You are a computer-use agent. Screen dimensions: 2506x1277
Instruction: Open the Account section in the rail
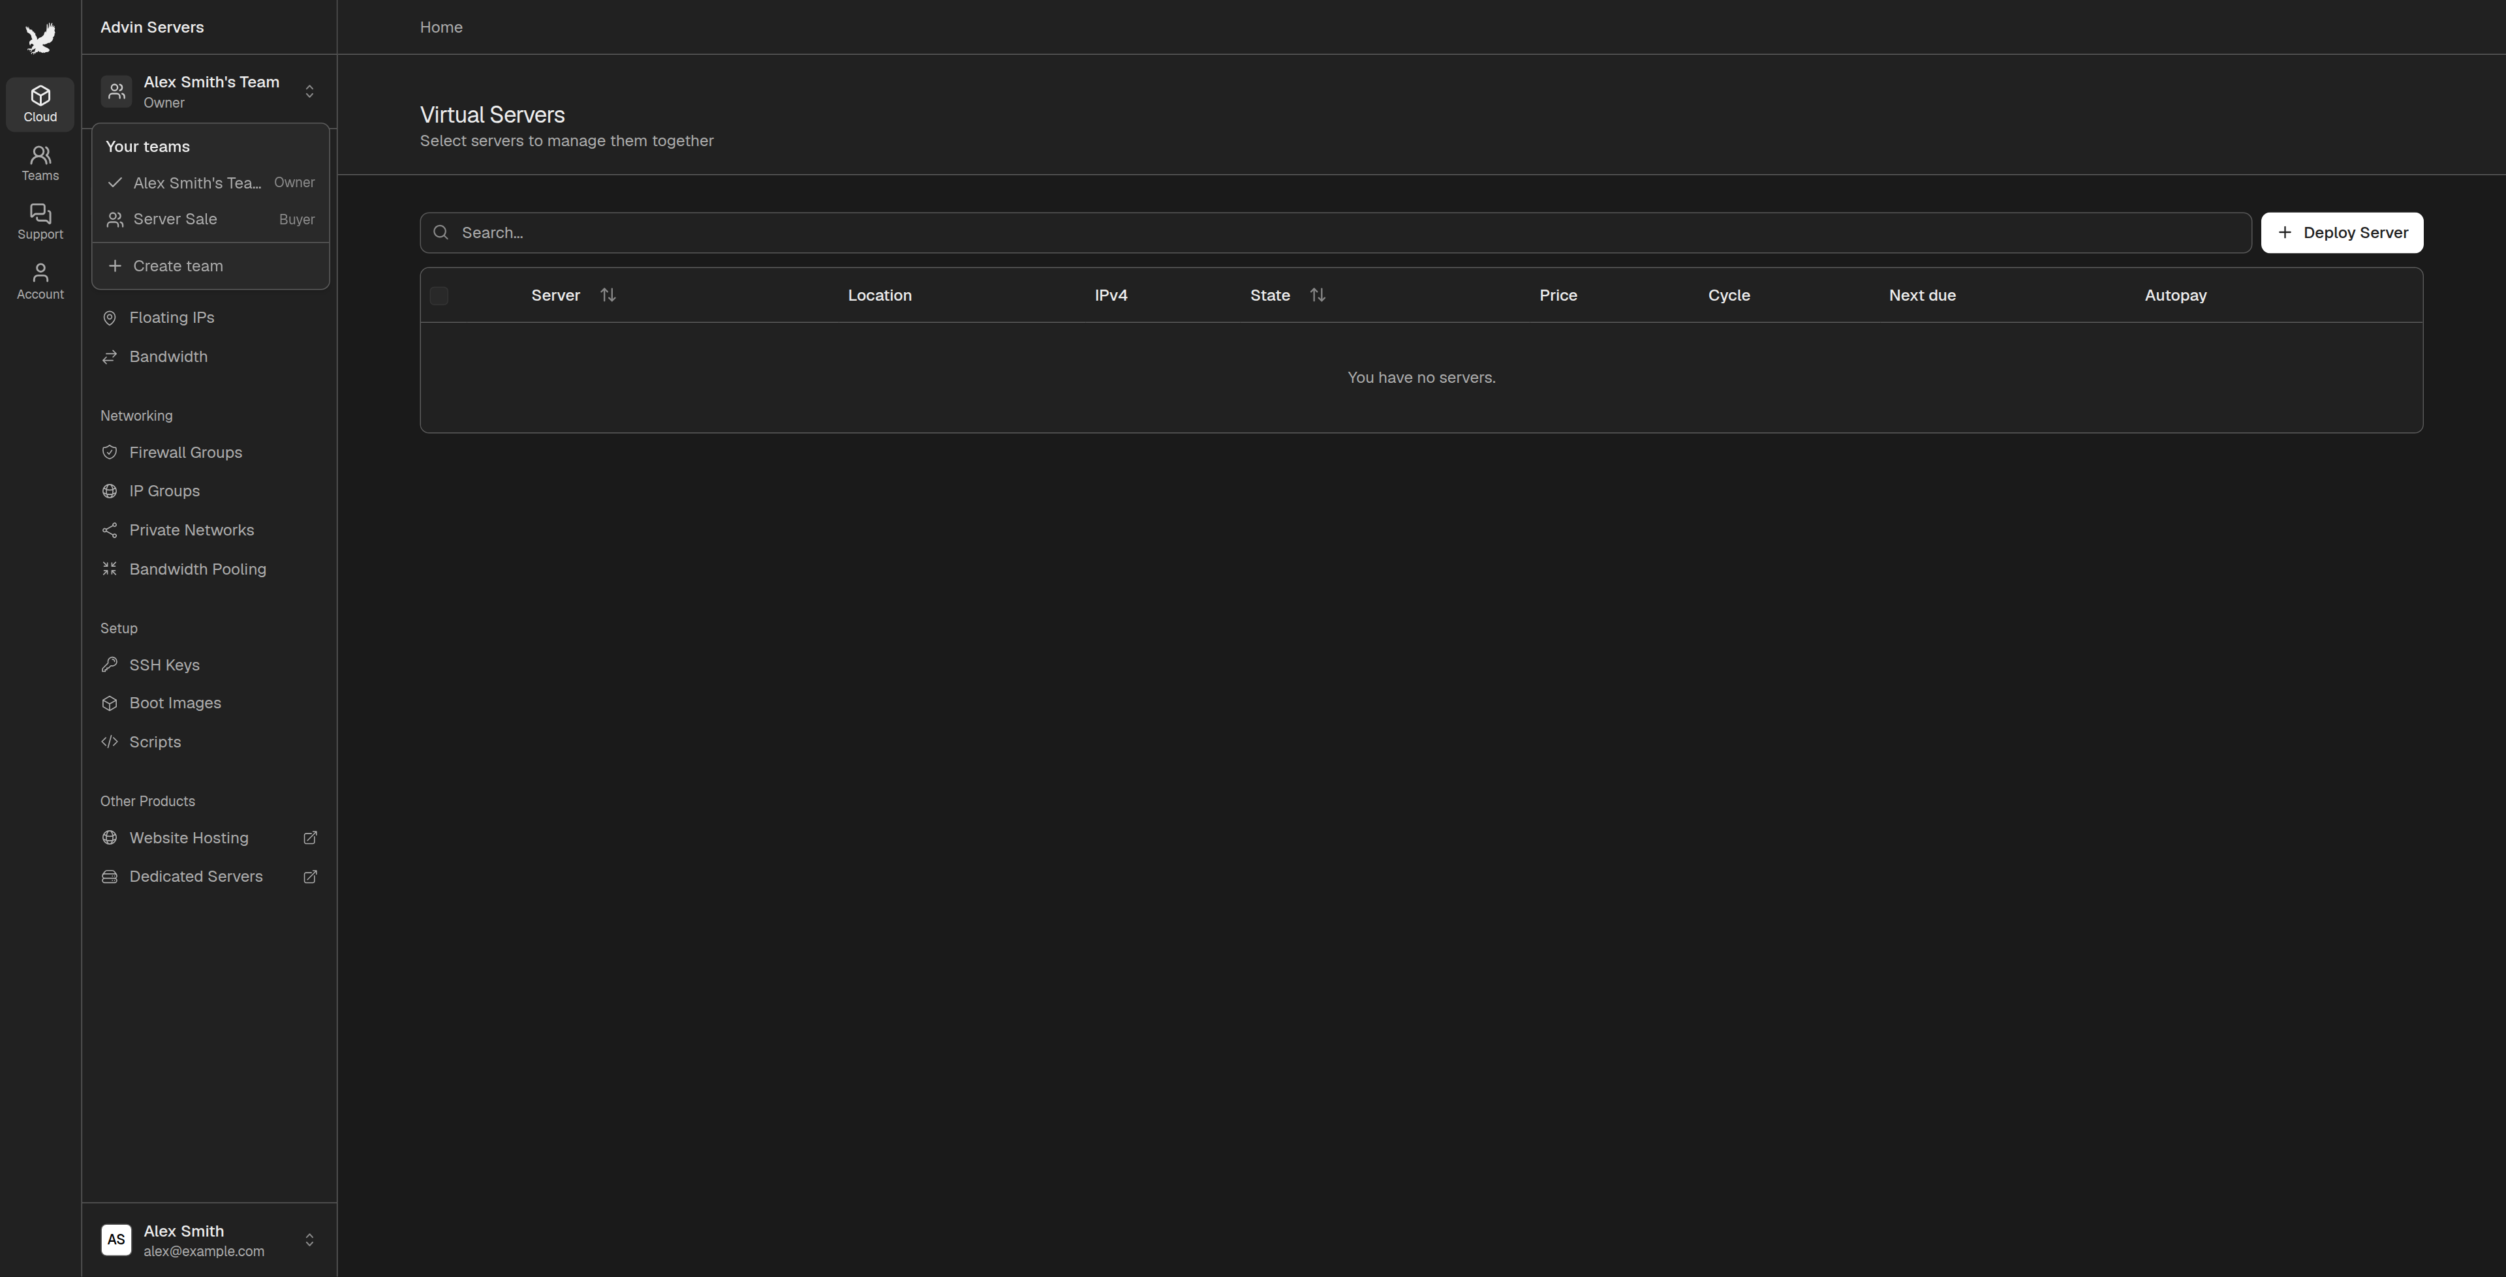[40, 281]
